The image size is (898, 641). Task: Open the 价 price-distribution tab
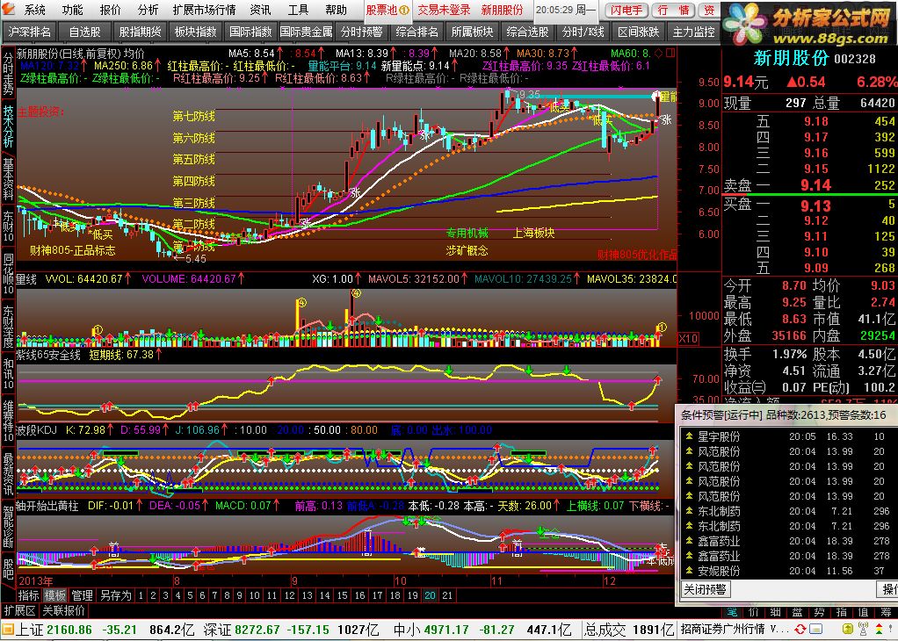tap(754, 612)
